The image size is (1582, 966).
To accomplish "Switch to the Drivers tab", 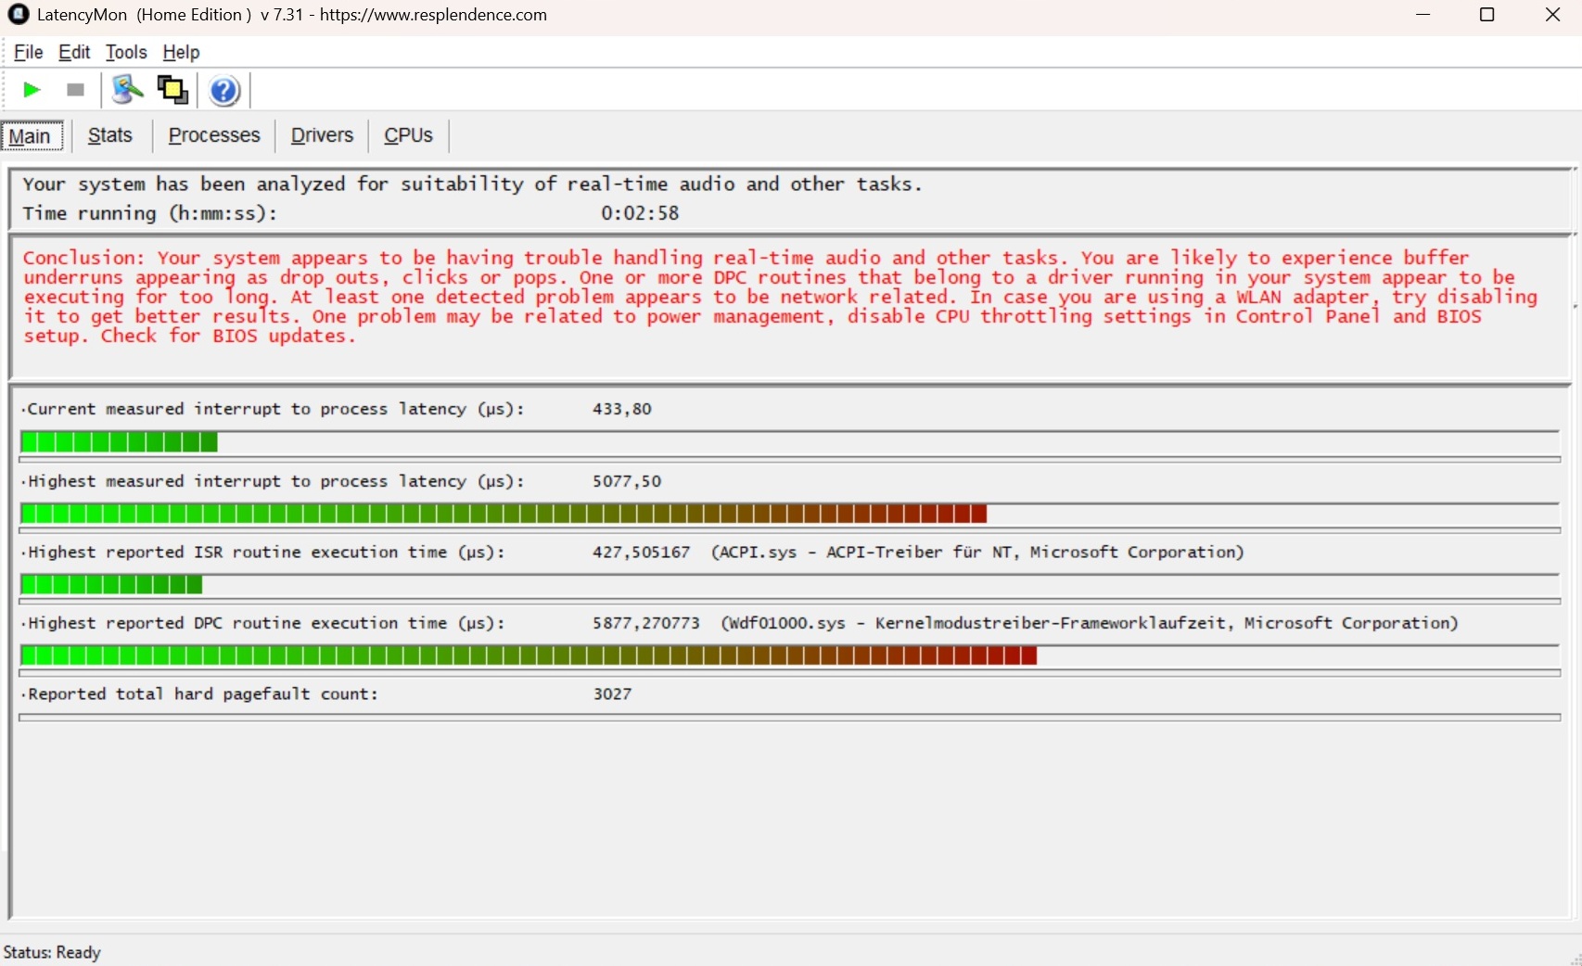I will 322,135.
